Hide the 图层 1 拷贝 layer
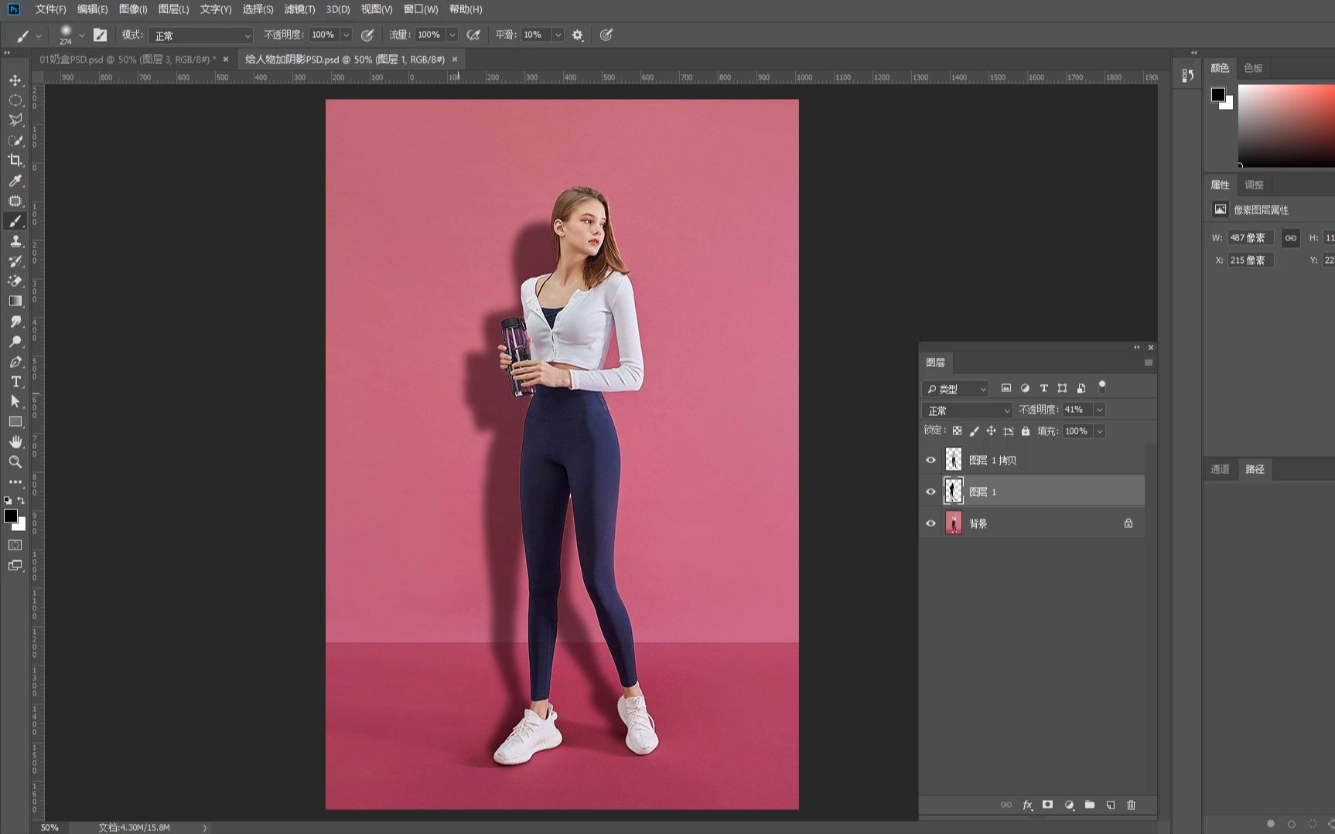1335x834 pixels. [x=930, y=460]
